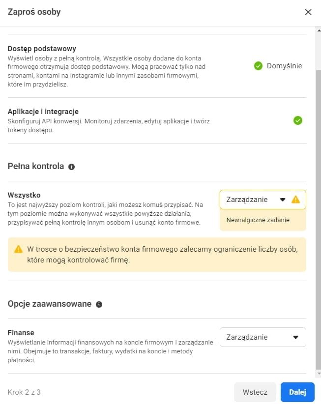Click the Finanse dropdown arrow
Image resolution: width=321 pixels, height=404 pixels.
pyautogui.click(x=295, y=337)
